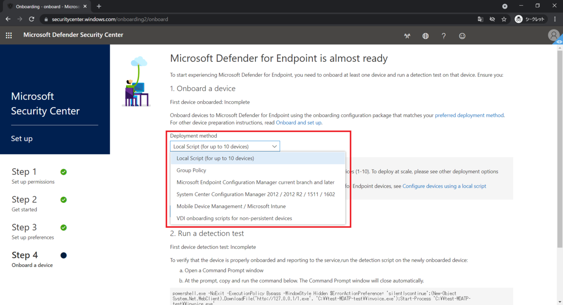Go to Step 3 Set up preferences
The height and width of the screenshot is (305, 563).
tap(39, 231)
